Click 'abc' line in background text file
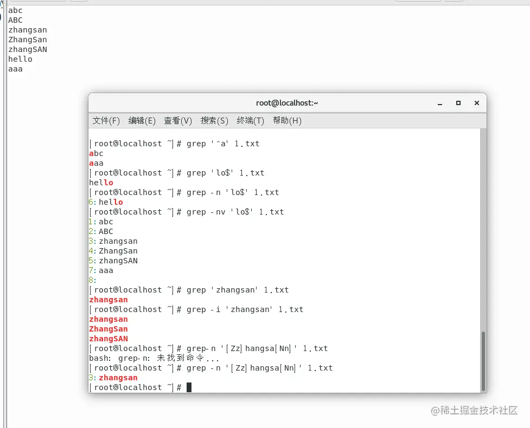The image size is (530, 428). click(15, 10)
